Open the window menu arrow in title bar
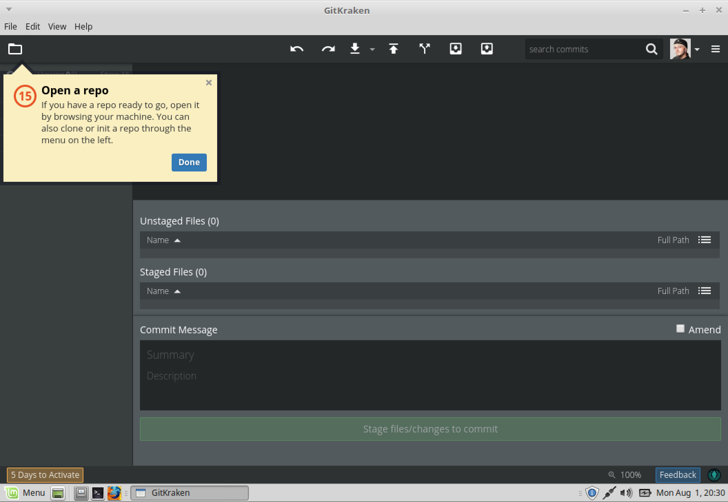This screenshot has height=502, width=728. [9, 9]
